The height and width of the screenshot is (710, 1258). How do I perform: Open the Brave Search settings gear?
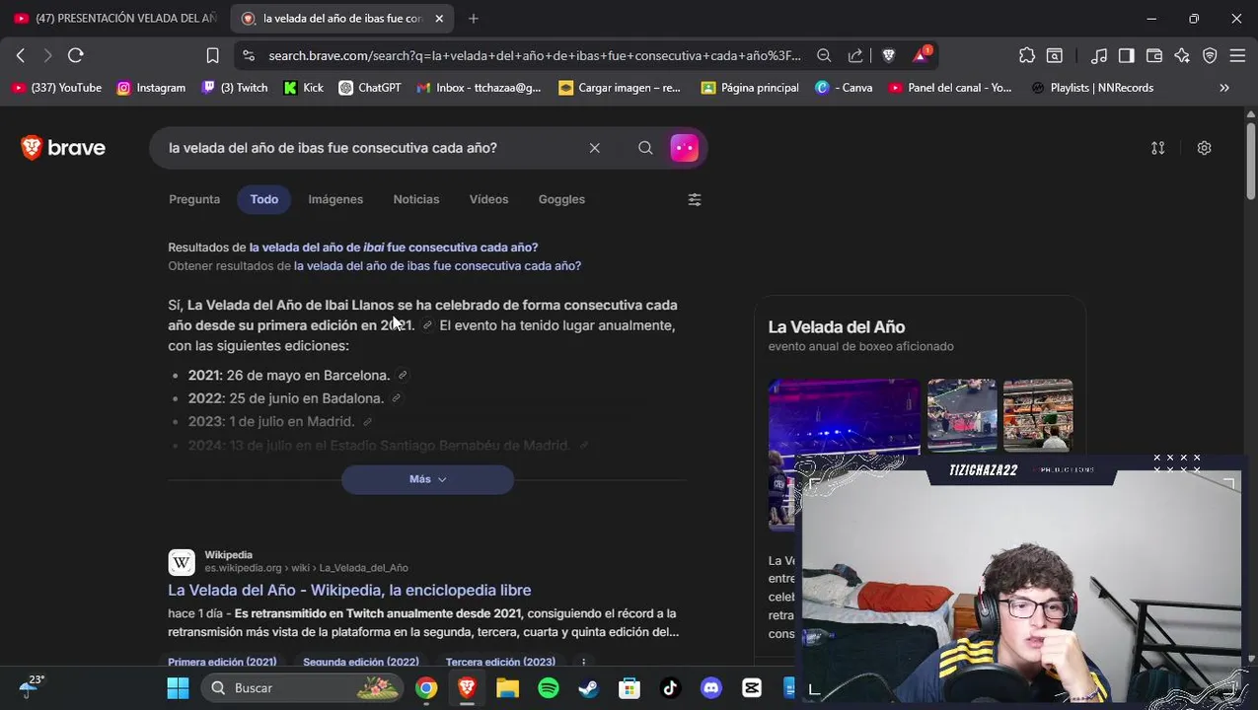click(1204, 148)
